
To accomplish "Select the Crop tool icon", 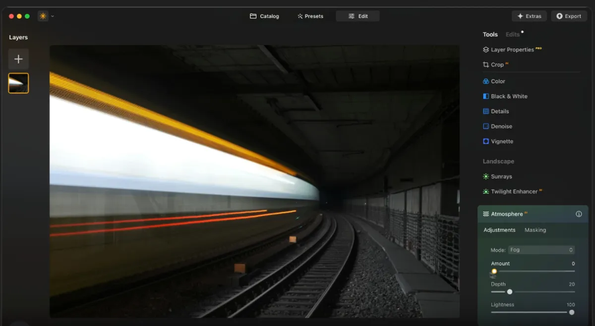I will [486, 65].
